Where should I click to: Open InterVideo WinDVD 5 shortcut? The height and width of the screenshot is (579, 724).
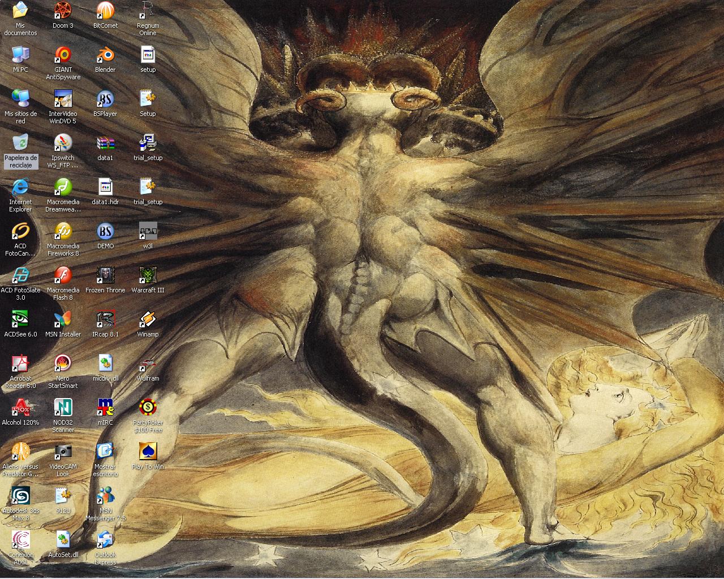63,98
